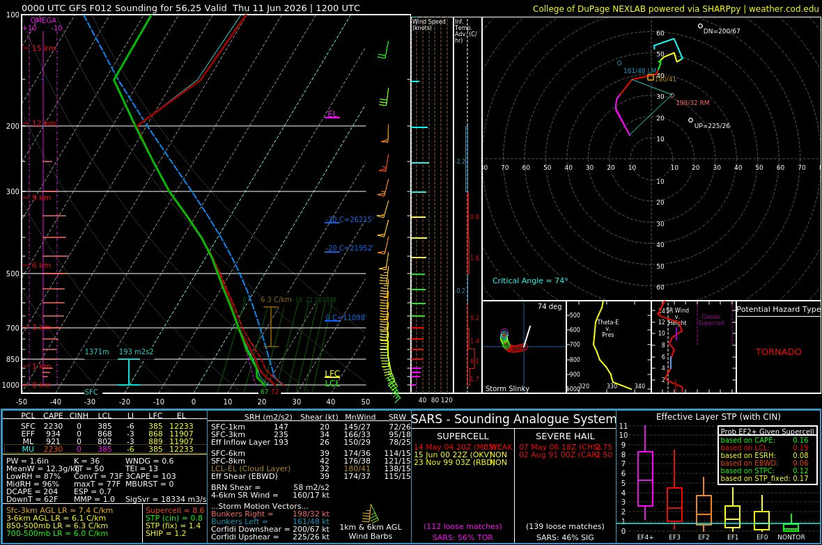Click the SigSvr = 18334 m3/s value
Screen dimensions: 822x545
166,499
